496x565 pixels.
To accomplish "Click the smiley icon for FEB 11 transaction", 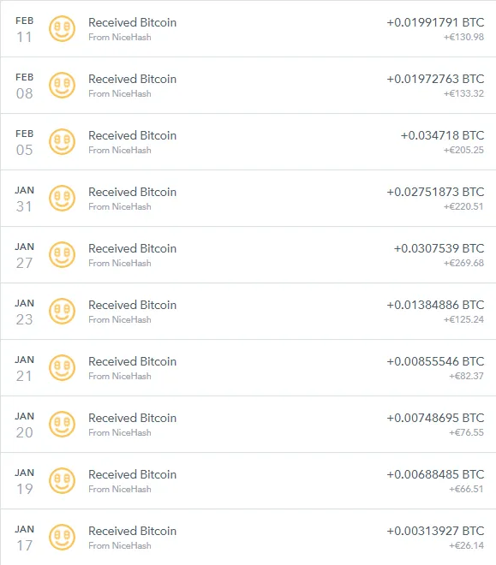I will [62, 28].
